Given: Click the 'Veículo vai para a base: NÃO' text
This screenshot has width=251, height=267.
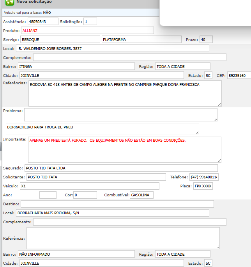Looking at the screenshot, I should [27, 12].
